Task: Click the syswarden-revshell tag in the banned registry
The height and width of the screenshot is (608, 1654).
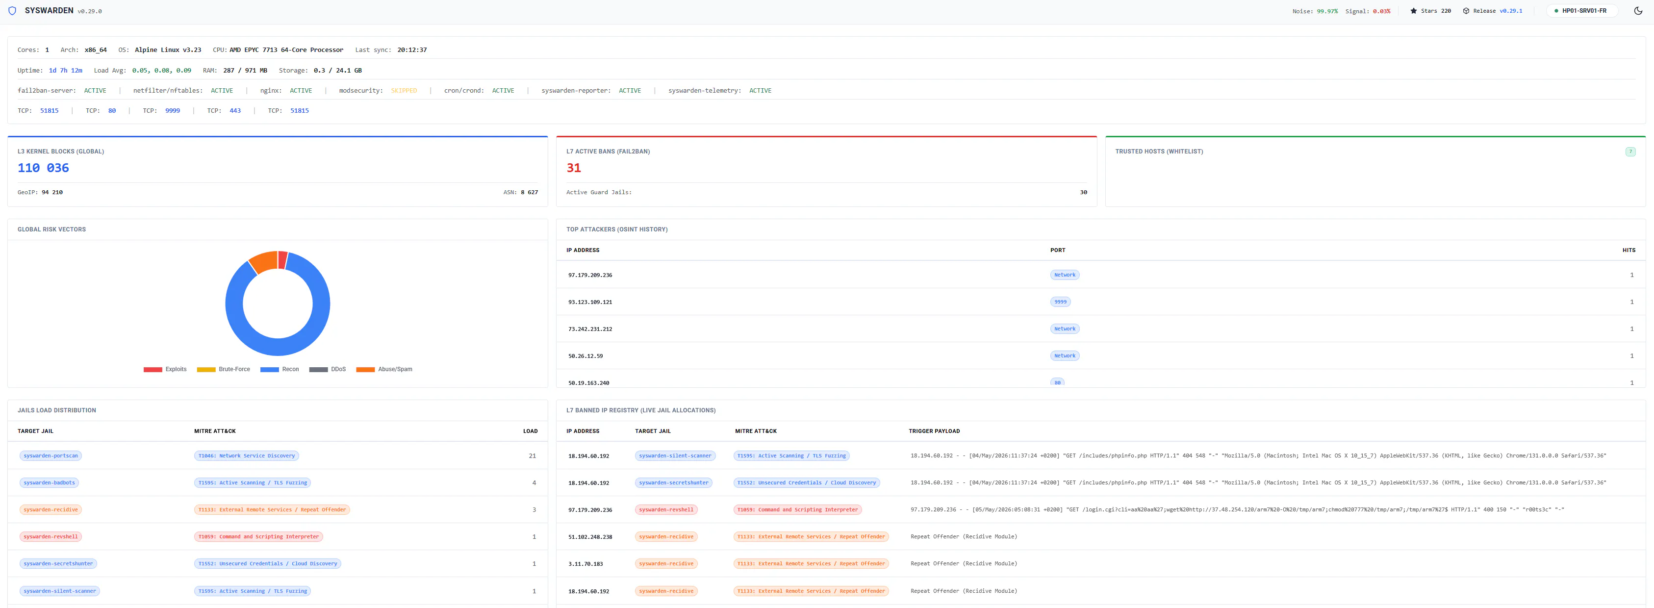Action: point(666,510)
